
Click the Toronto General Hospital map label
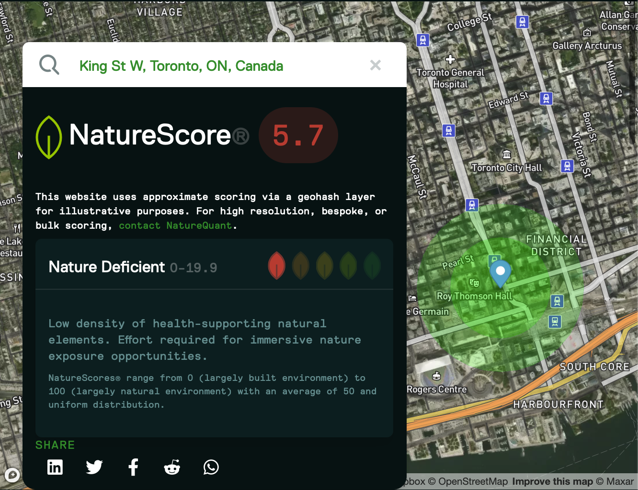point(450,78)
